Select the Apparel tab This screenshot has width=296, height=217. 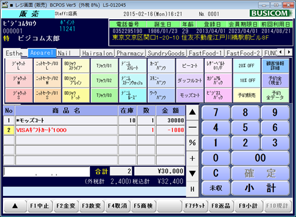(42, 53)
